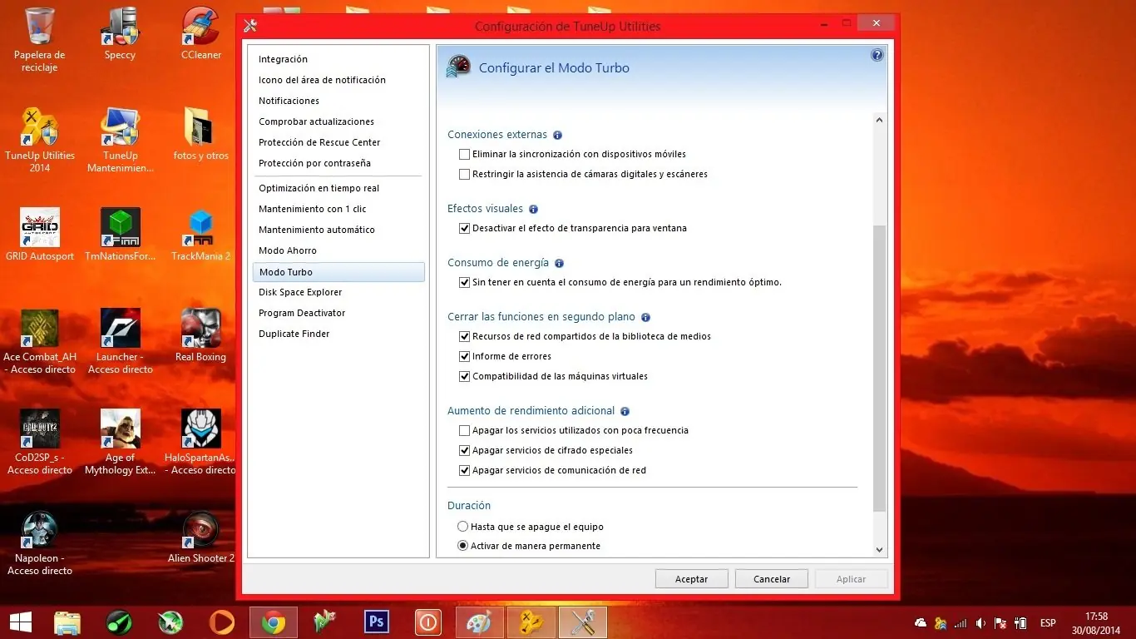Toggle Sin tener en cuenta el consumo de energía

tap(465, 283)
